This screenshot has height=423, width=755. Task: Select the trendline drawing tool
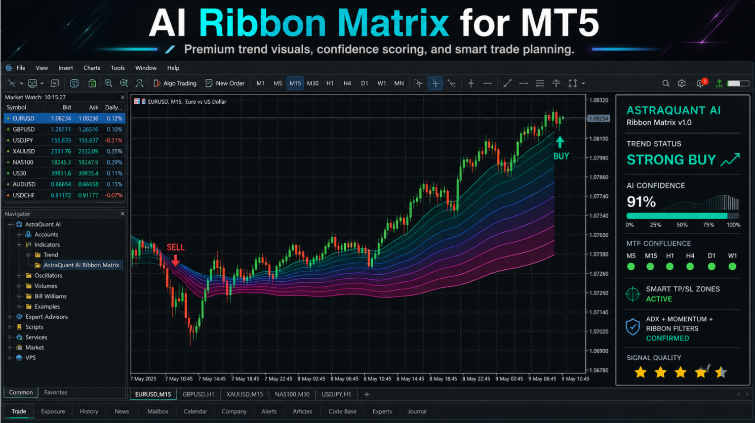507,83
